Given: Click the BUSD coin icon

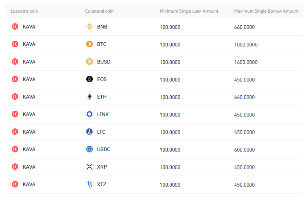Looking at the screenshot, I should (90, 62).
